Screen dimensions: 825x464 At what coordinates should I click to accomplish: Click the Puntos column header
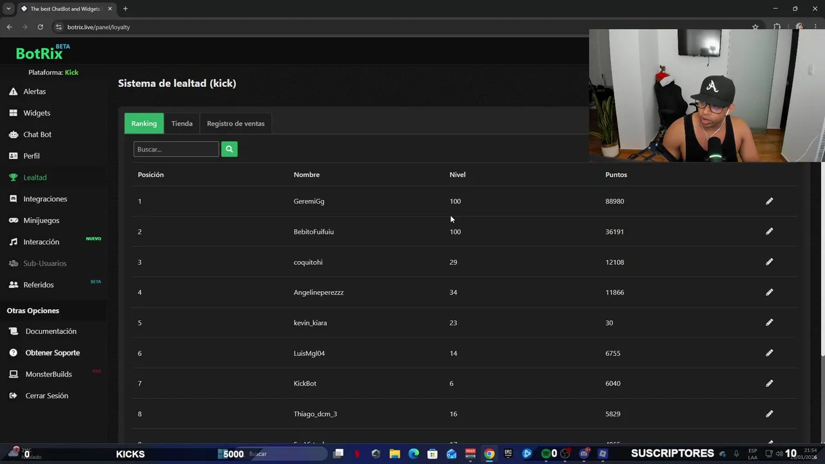pos(616,175)
